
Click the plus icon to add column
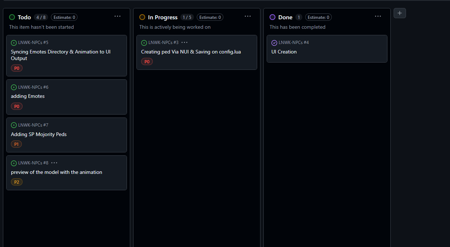point(399,13)
